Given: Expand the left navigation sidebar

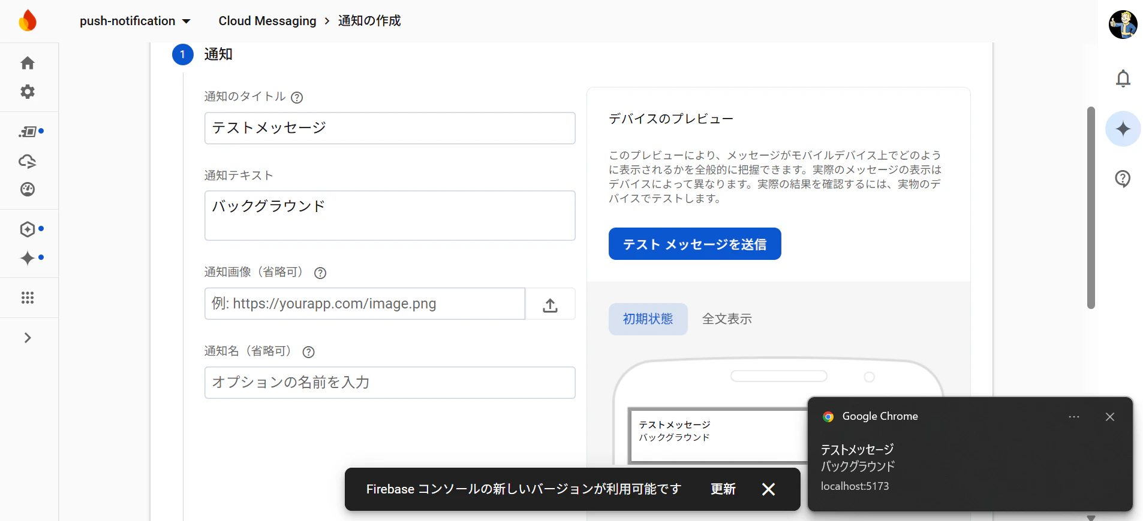Looking at the screenshot, I should [x=28, y=338].
